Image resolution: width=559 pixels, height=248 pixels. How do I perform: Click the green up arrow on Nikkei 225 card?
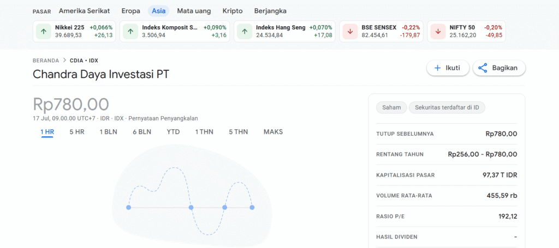coord(44,31)
